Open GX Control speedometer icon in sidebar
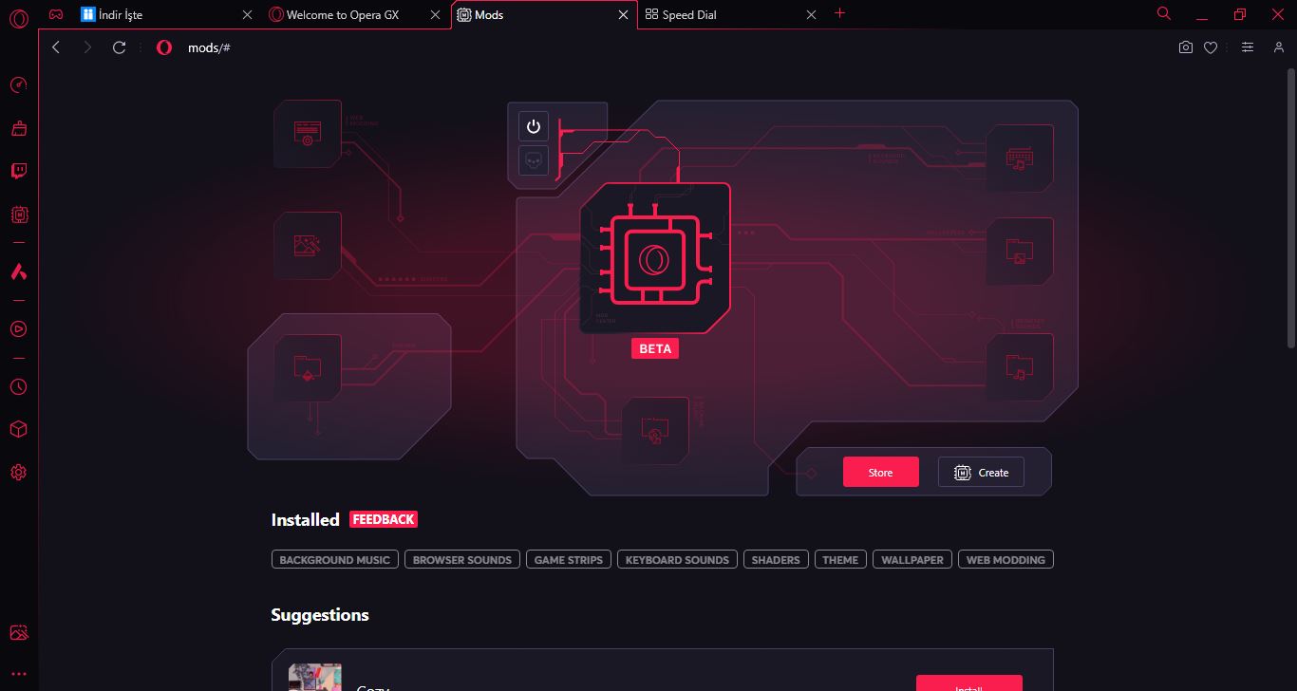 [18, 85]
